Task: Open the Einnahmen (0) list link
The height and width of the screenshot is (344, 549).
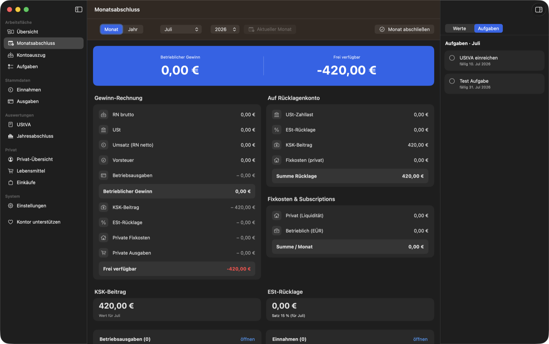Action: pyautogui.click(x=420, y=339)
